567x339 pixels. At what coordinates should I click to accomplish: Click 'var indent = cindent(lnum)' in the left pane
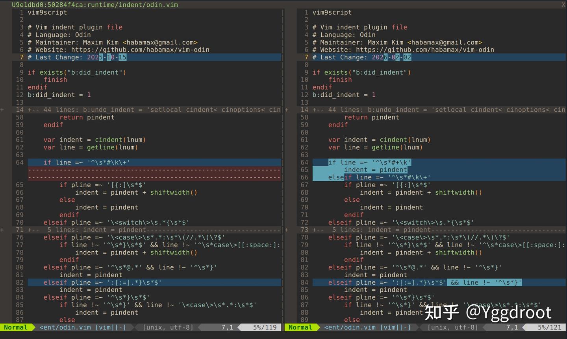(94, 140)
